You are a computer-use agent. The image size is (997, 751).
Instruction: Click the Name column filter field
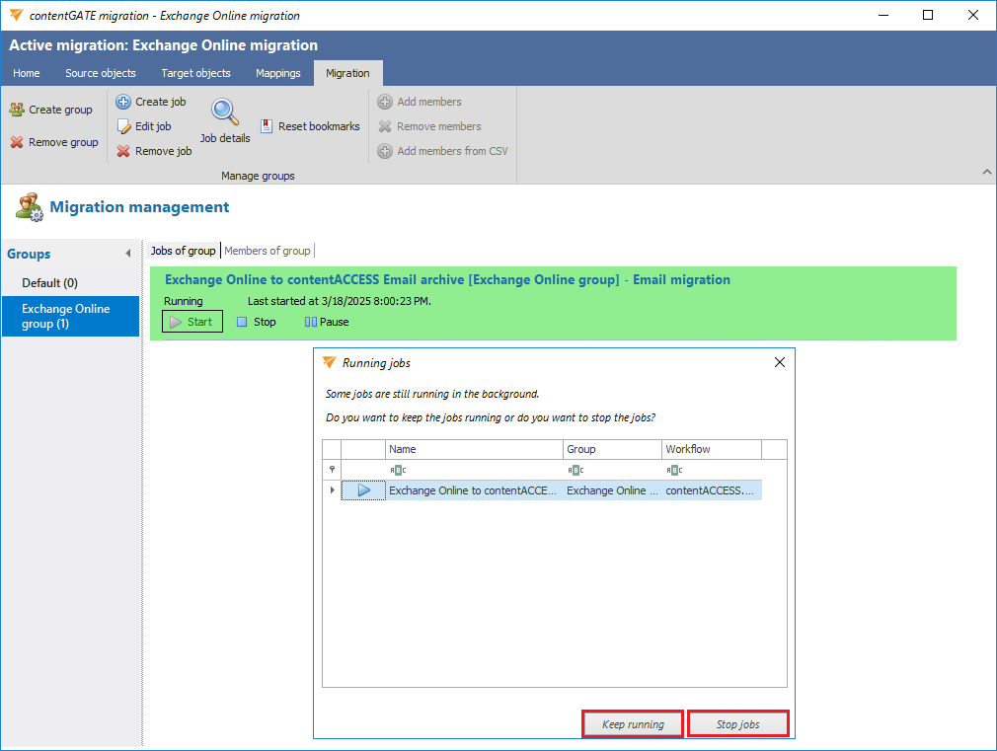point(474,470)
